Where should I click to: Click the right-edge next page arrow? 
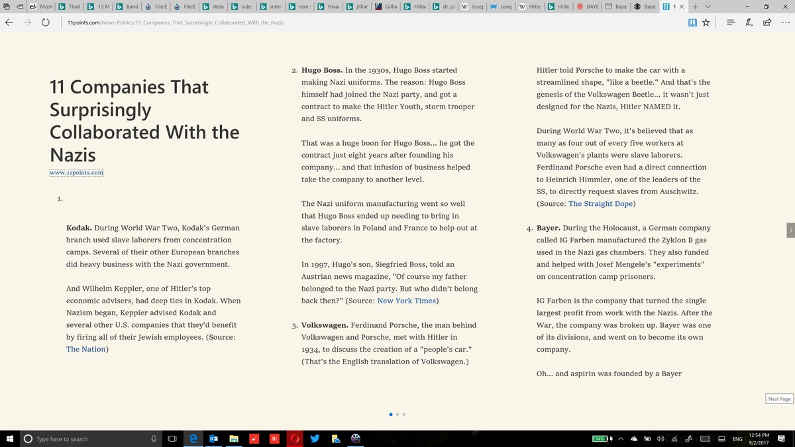[x=790, y=230]
